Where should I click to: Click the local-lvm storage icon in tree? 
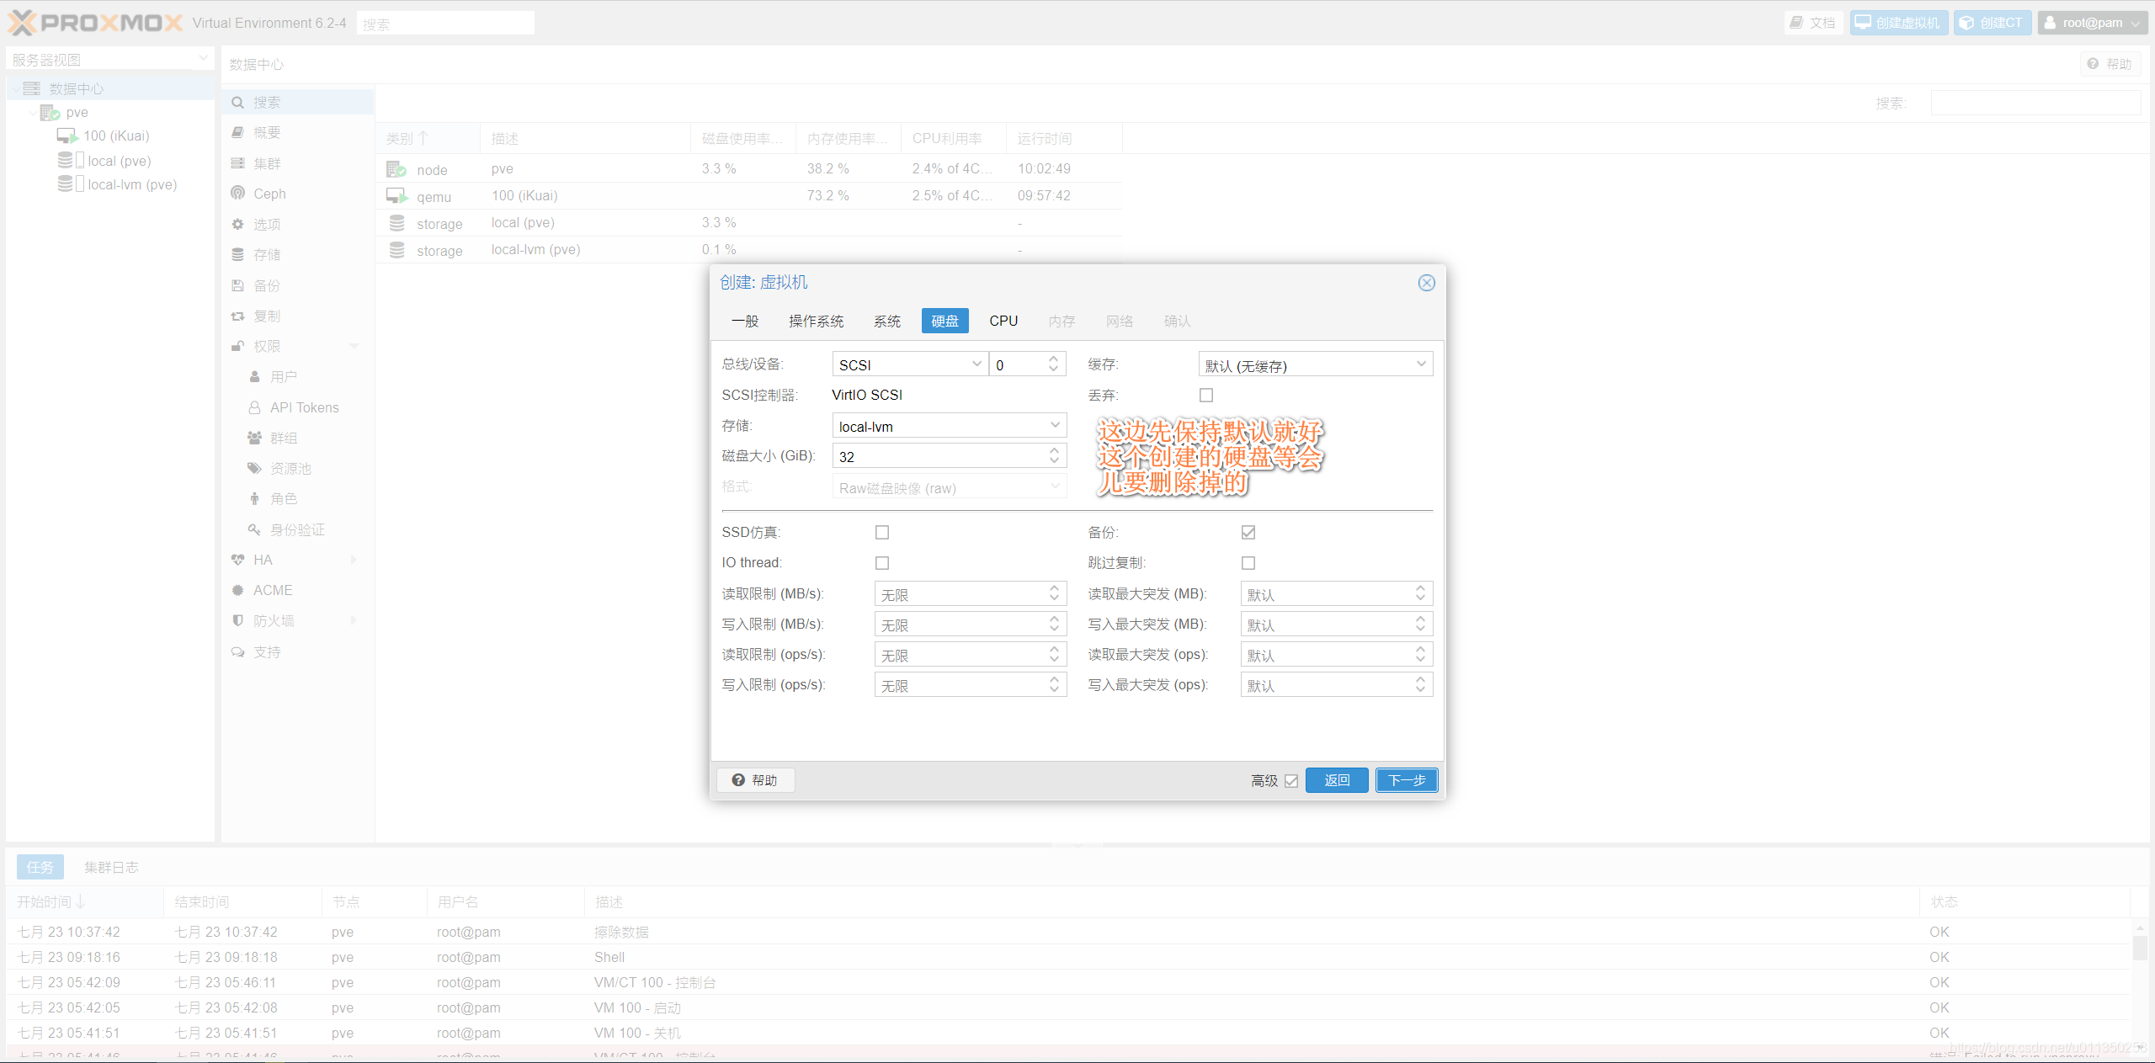click(x=66, y=184)
